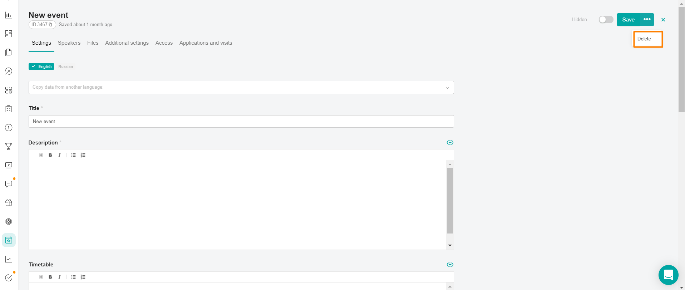685x290 pixels.
Task: Open the trophy achievements sidebar icon
Action: coord(9,146)
